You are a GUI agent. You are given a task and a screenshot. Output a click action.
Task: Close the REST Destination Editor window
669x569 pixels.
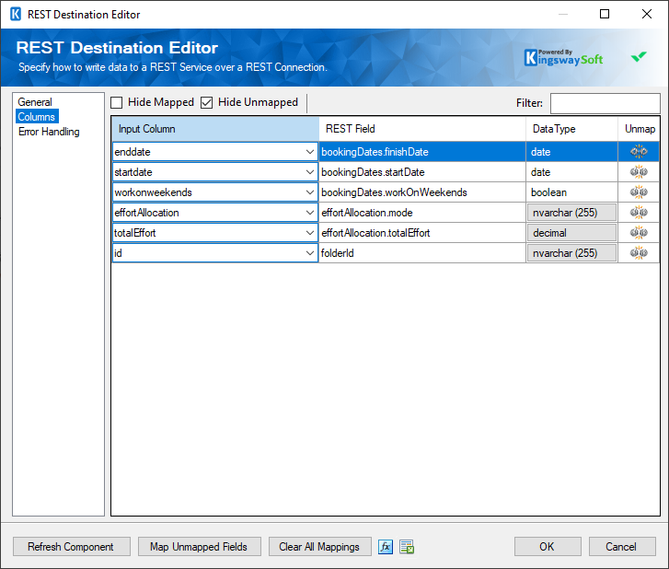coord(646,14)
